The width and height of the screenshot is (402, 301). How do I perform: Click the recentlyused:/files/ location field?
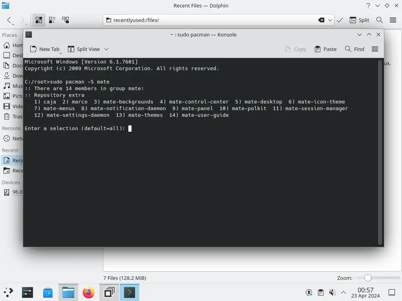coord(210,20)
